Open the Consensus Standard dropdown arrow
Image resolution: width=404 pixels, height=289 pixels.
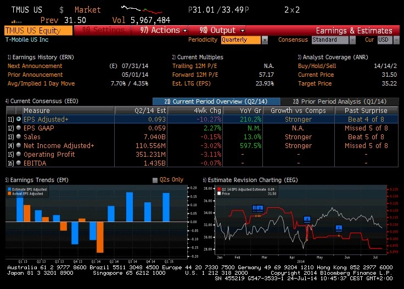point(352,40)
